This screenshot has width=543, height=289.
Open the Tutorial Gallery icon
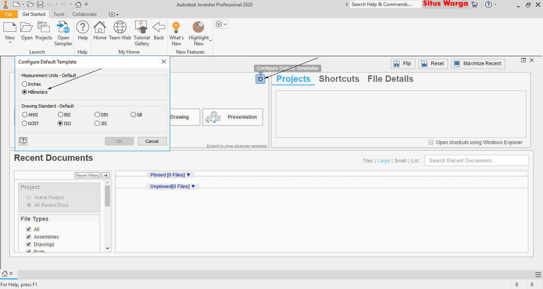(x=142, y=27)
